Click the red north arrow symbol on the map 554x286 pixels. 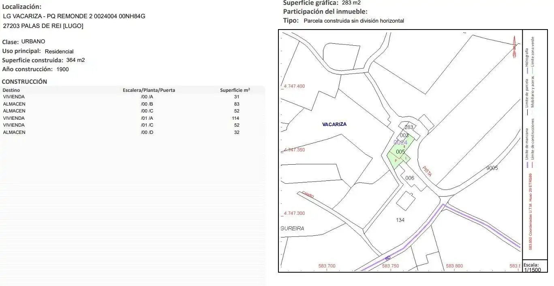515,48
